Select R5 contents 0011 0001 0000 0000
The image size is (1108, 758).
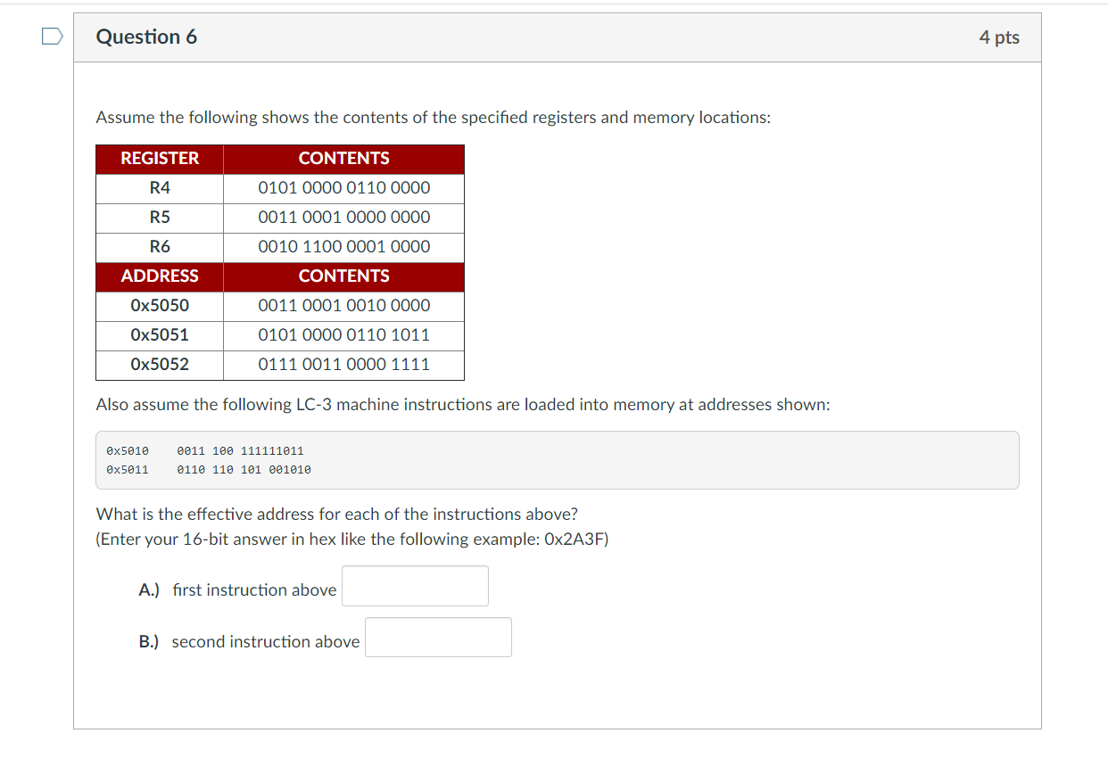tap(344, 218)
